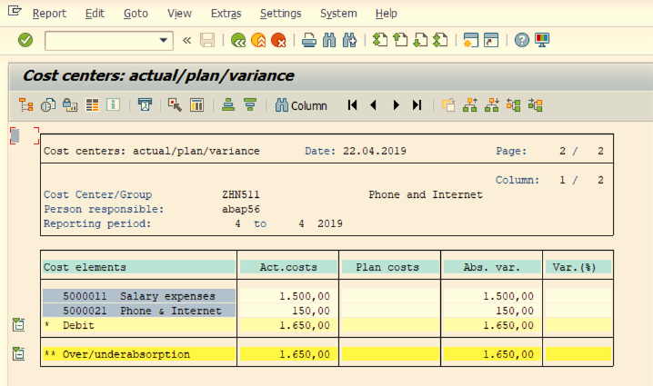Click the Find Next binoculars-plus icon
The height and width of the screenshot is (386, 653).
[349, 40]
